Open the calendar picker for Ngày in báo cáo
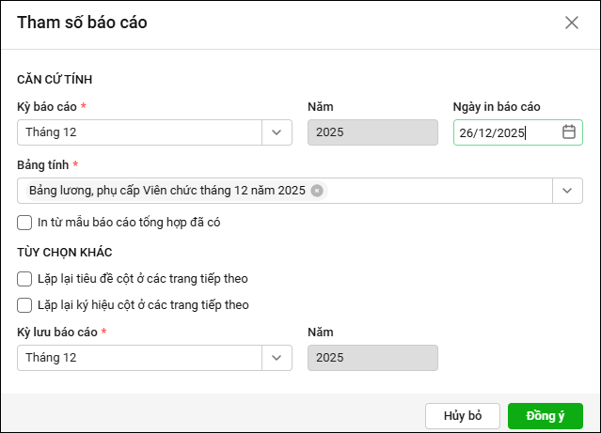The image size is (601, 433). (x=568, y=132)
